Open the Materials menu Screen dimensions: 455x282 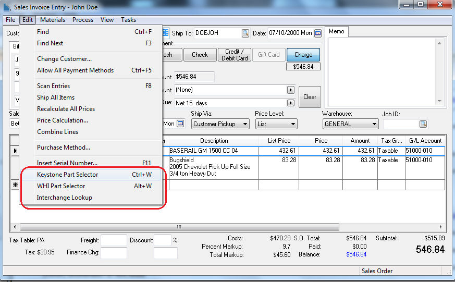[x=53, y=20]
